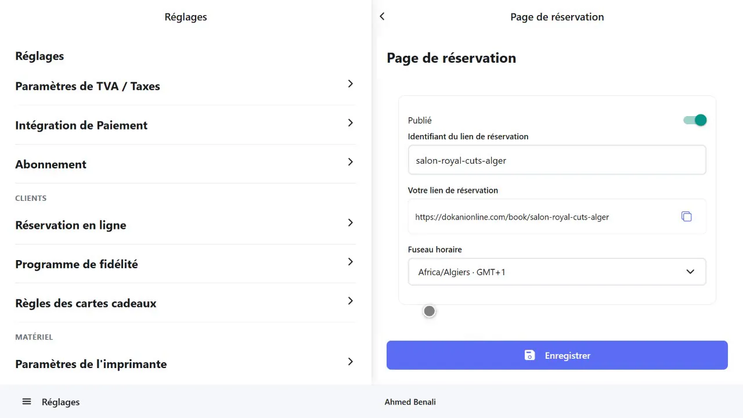Click chevron next to Paramètres de l'imprimante

(350, 361)
